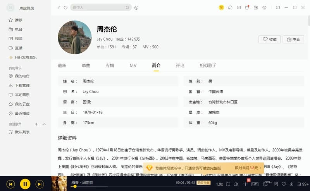Play the previous track
The height and width of the screenshot is (191, 310).
coord(11,184)
